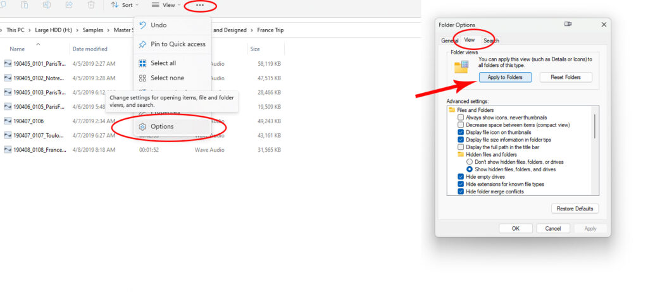Sort by the Date modified column header
This screenshot has height=292, width=648.
click(x=90, y=49)
